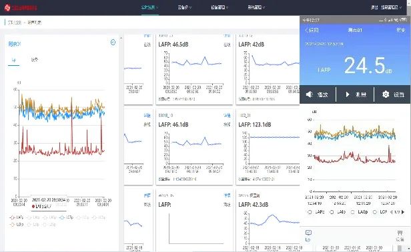Switch to the tab beside Lp in left panel
The image size is (411, 252).
pyautogui.click(x=34, y=60)
